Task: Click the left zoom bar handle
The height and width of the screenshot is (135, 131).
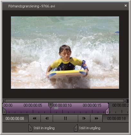Action: point(4,101)
